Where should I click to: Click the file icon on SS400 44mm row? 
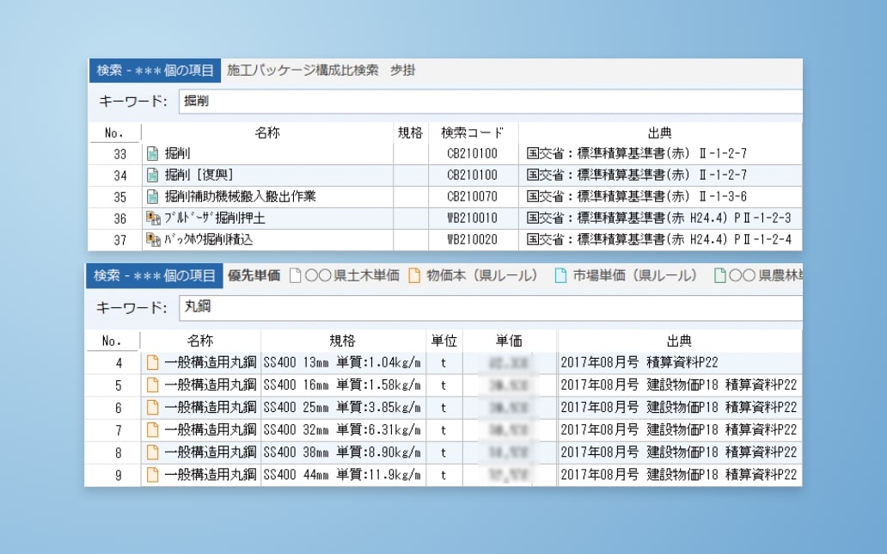click(153, 474)
